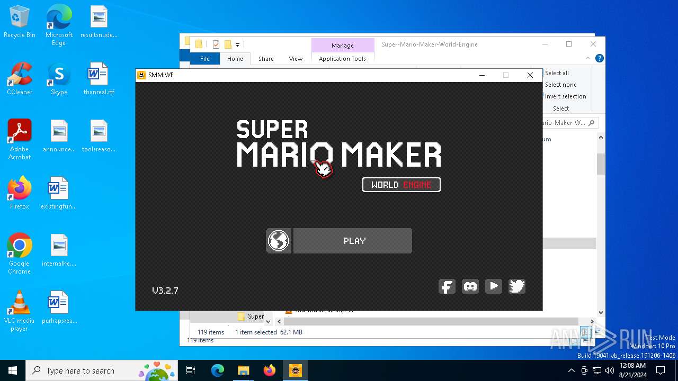Image resolution: width=678 pixels, height=381 pixels.
Task: Select the toolsreaso image file icon
Action: 99,137
